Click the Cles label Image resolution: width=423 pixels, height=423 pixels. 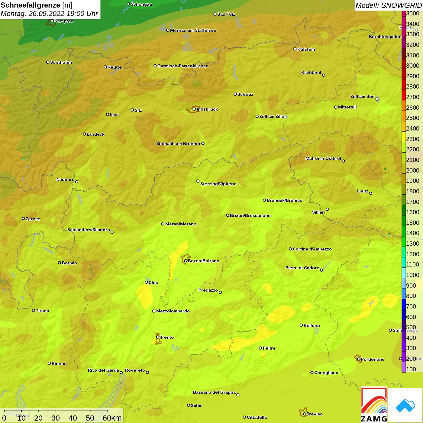(153, 283)
